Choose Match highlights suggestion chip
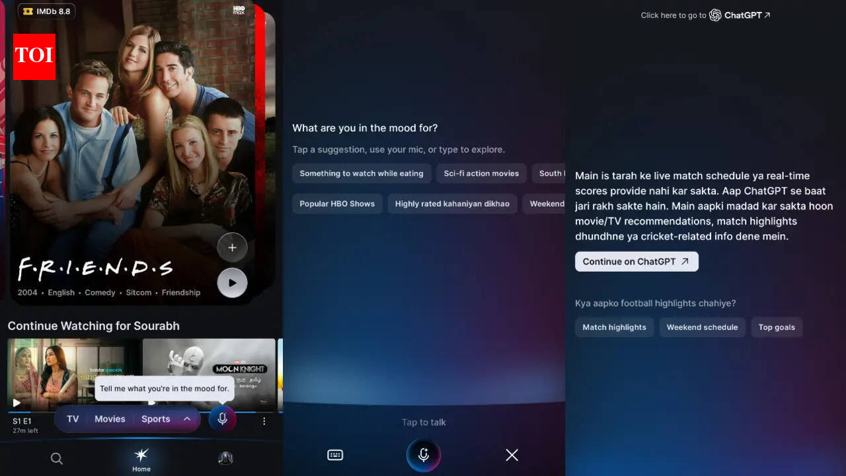Viewport: 846px width, 476px height. pyautogui.click(x=614, y=327)
